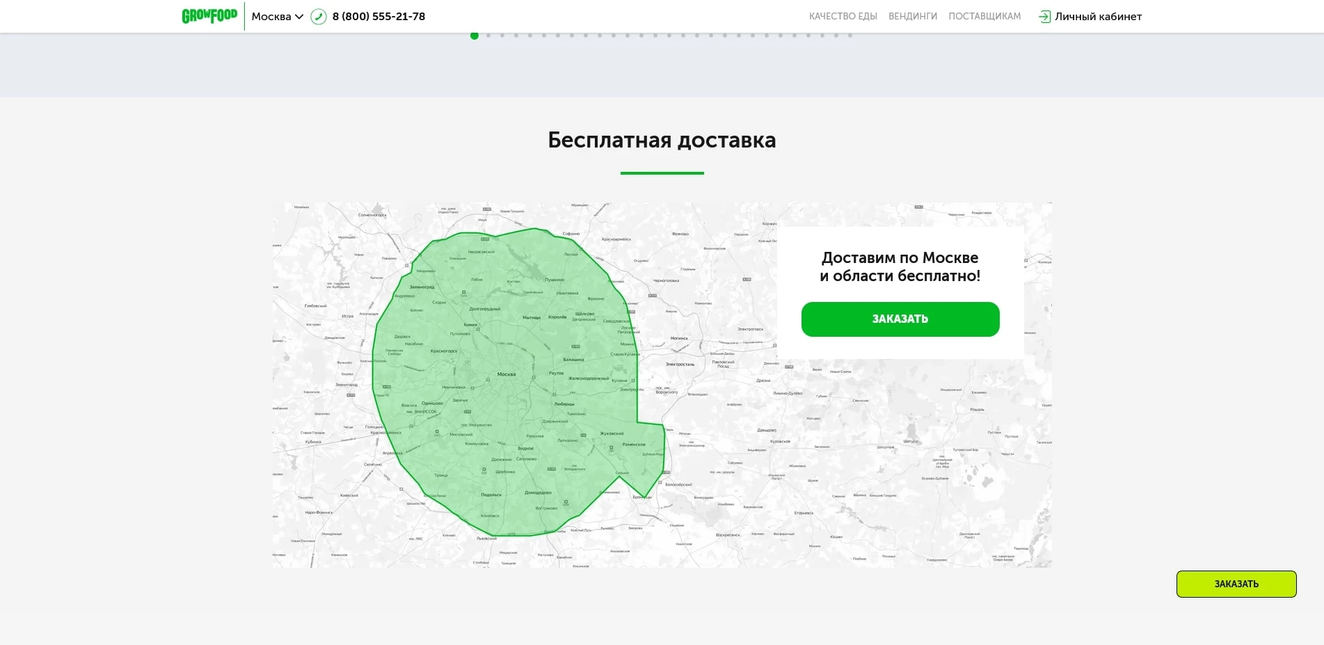
Task: Click the chevron next to Москва
Action: pos(299,17)
